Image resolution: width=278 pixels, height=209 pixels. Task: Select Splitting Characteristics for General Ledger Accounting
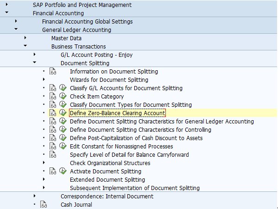(x=162, y=122)
